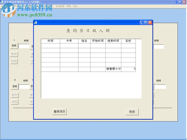187x140 pixels.
Task: Click the 卡号 column header
Action: 69,41
